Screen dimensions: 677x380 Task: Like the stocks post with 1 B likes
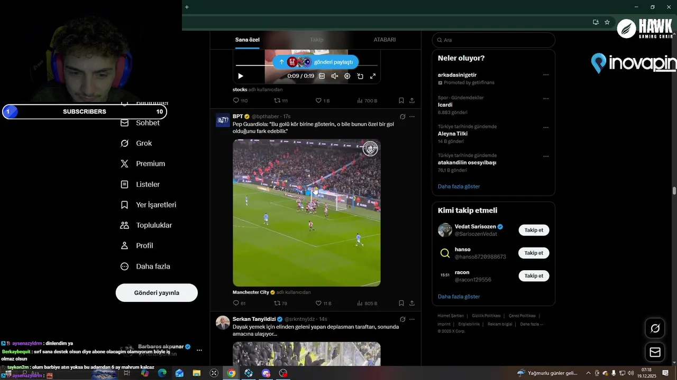(322, 100)
